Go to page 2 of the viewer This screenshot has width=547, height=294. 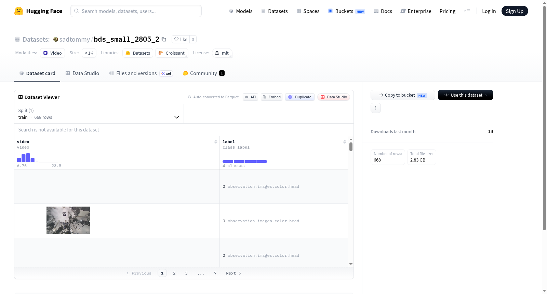pos(174,273)
